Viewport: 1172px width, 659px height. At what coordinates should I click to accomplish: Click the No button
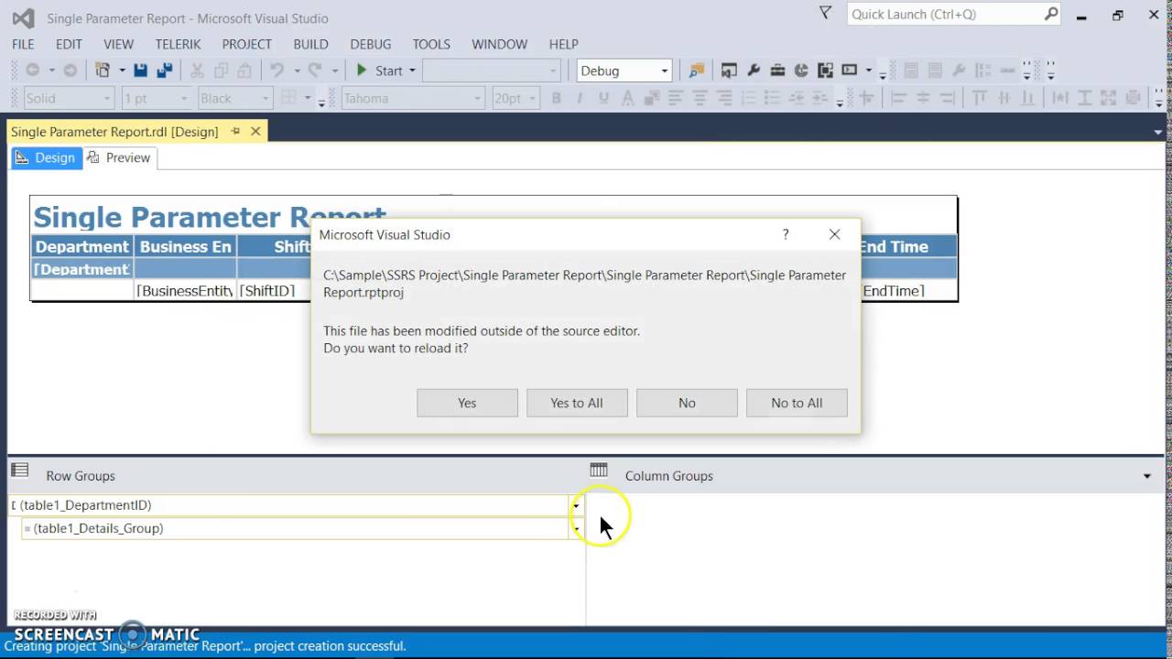click(x=687, y=403)
